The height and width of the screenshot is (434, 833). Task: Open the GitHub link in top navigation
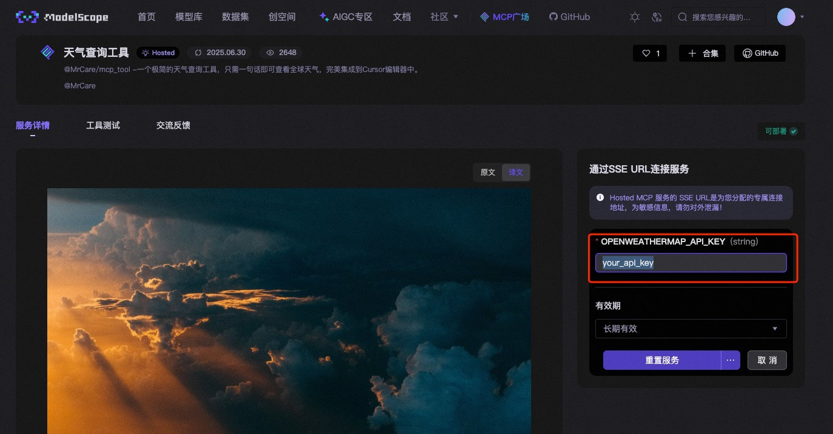click(569, 17)
